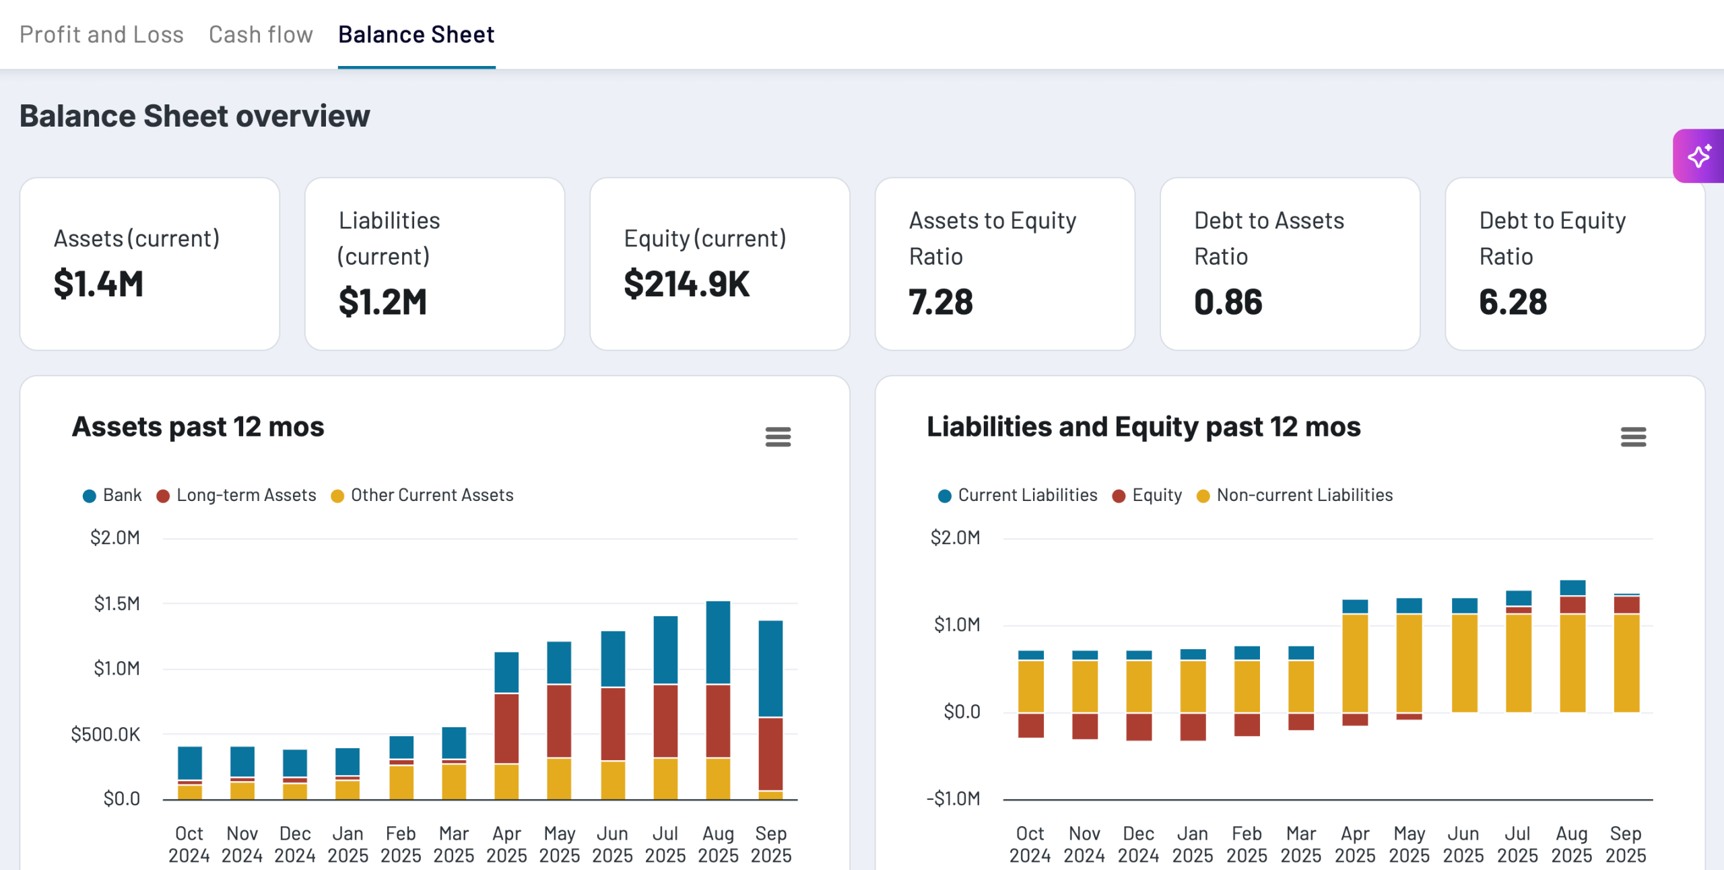Click Aug 2025 Bank bar segment
This screenshot has width=1724, height=870.
(x=718, y=642)
